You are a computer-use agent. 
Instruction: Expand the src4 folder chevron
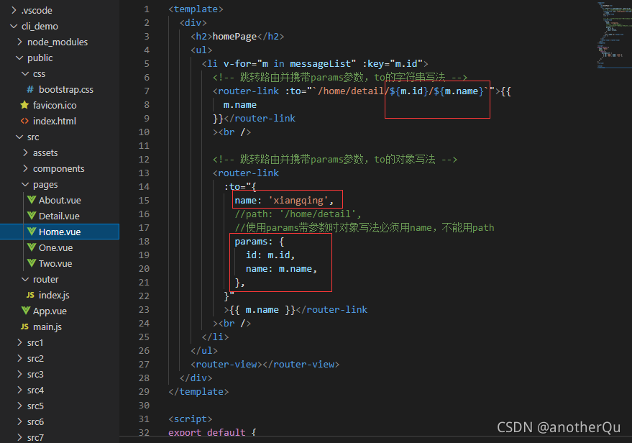(x=19, y=391)
